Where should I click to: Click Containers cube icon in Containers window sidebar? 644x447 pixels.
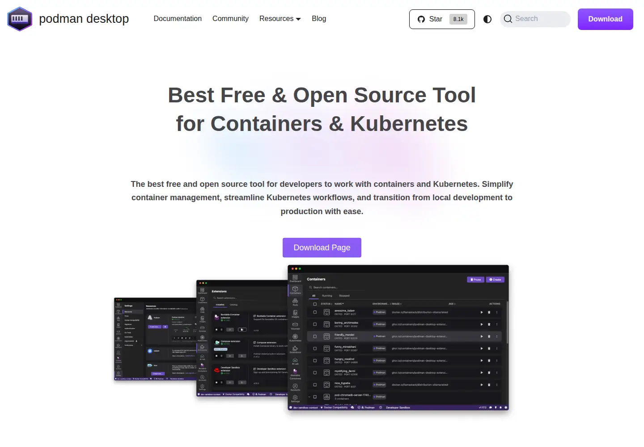coord(295,290)
